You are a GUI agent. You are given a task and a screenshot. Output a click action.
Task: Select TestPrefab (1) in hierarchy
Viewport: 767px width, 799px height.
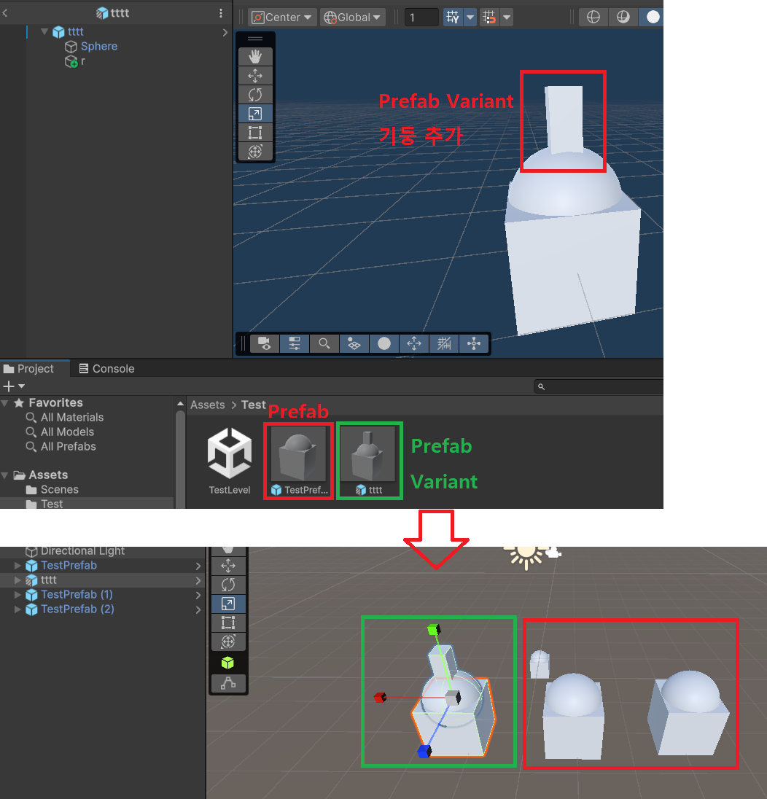77,595
